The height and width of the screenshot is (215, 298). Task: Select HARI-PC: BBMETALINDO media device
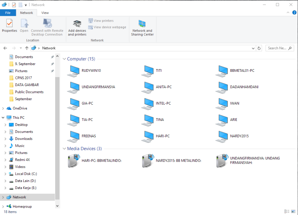click(x=94, y=161)
